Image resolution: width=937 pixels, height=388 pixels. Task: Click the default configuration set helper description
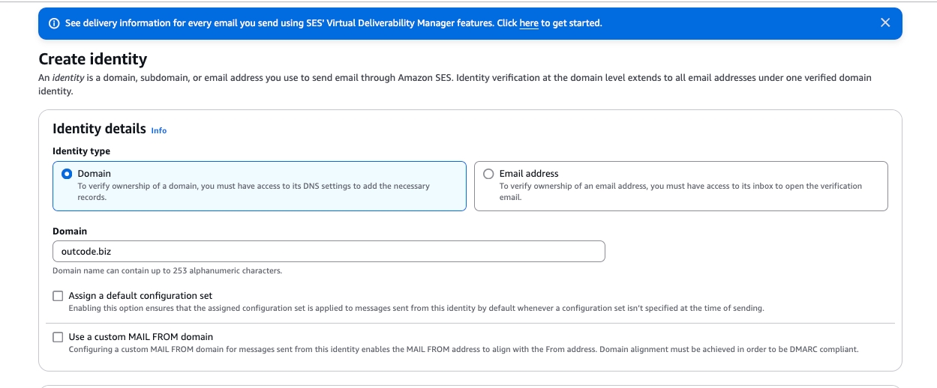tap(416, 308)
